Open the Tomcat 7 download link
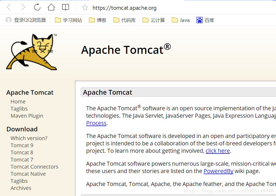Screen dimensions: 276x196 22,160
